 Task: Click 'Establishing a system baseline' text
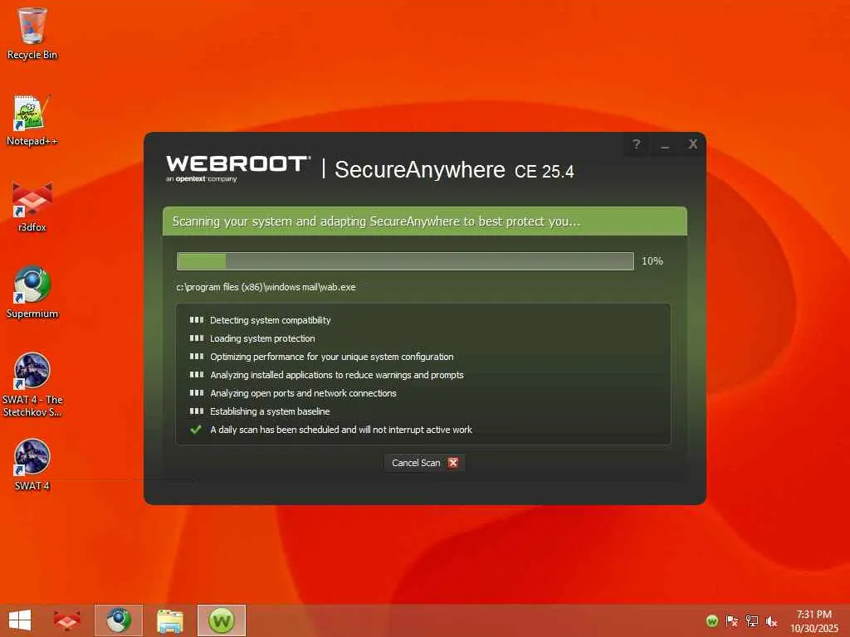click(x=270, y=411)
